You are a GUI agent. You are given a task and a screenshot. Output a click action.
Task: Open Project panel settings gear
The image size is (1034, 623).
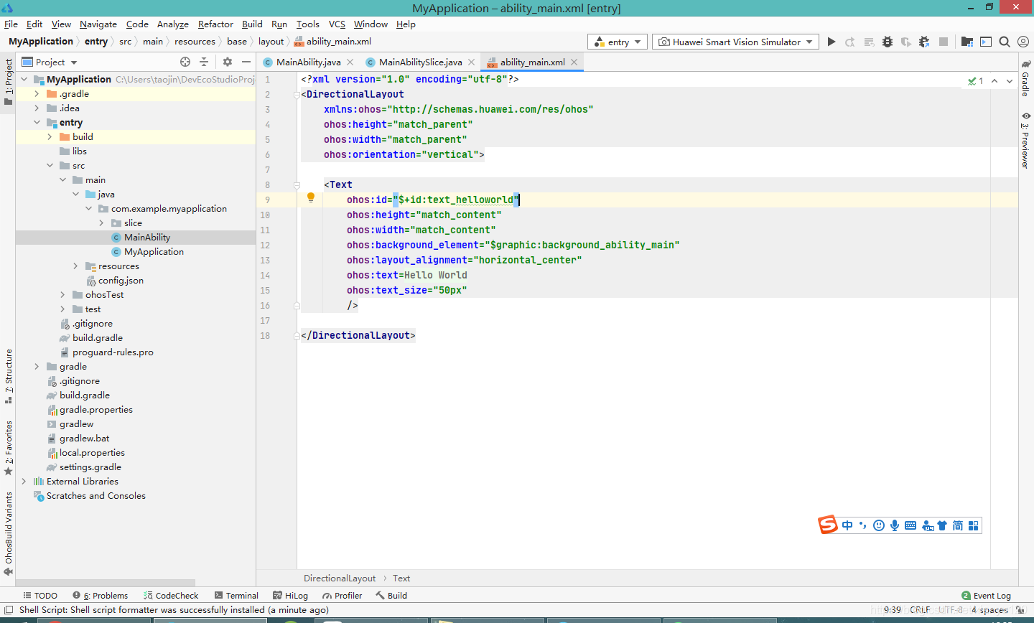(x=228, y=62)
